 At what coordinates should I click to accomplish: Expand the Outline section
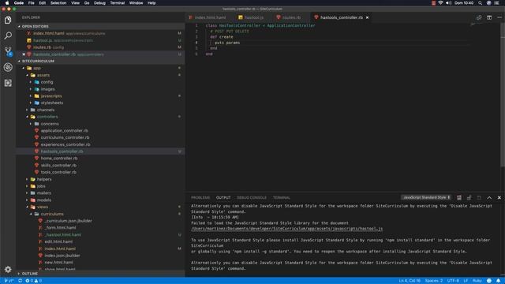click(100, 274)
